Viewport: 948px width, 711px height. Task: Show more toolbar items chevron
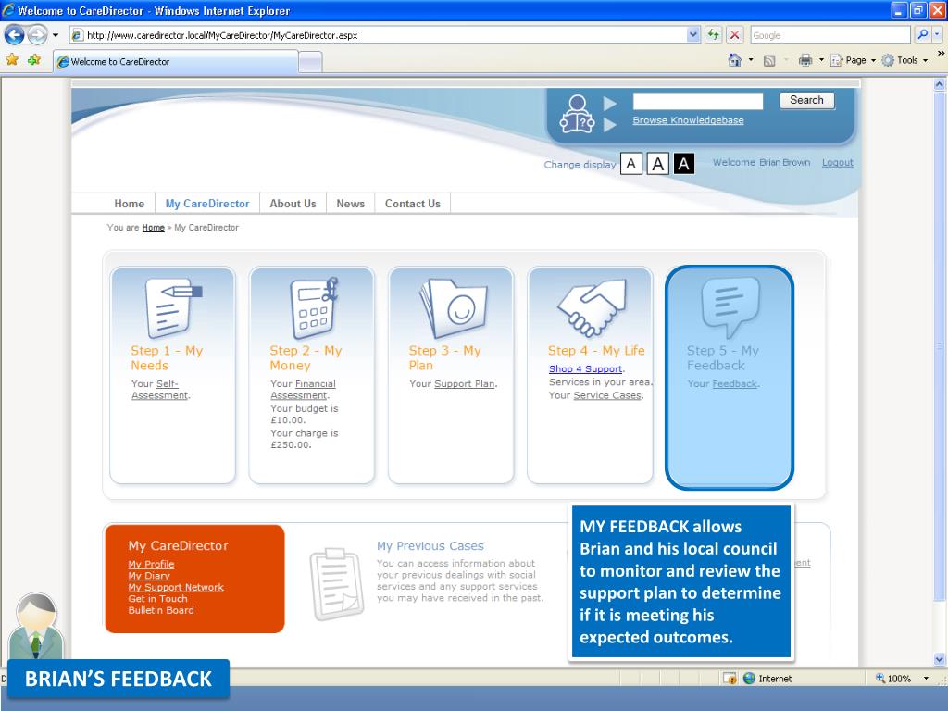coord(941,54)
